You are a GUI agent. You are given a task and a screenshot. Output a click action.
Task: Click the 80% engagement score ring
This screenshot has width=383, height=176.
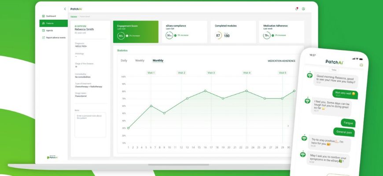pyautogui.click(x=121, y=36)
